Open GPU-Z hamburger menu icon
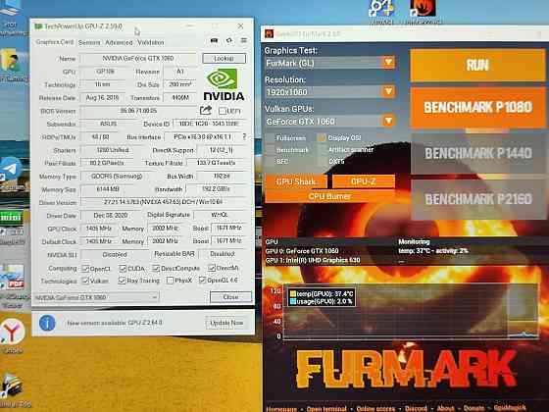The width and height of the screenshot is (549, 412). [244, 40]
